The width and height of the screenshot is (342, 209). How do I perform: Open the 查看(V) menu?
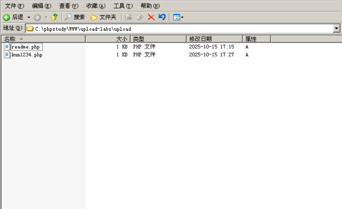click(x=69, y=6)
